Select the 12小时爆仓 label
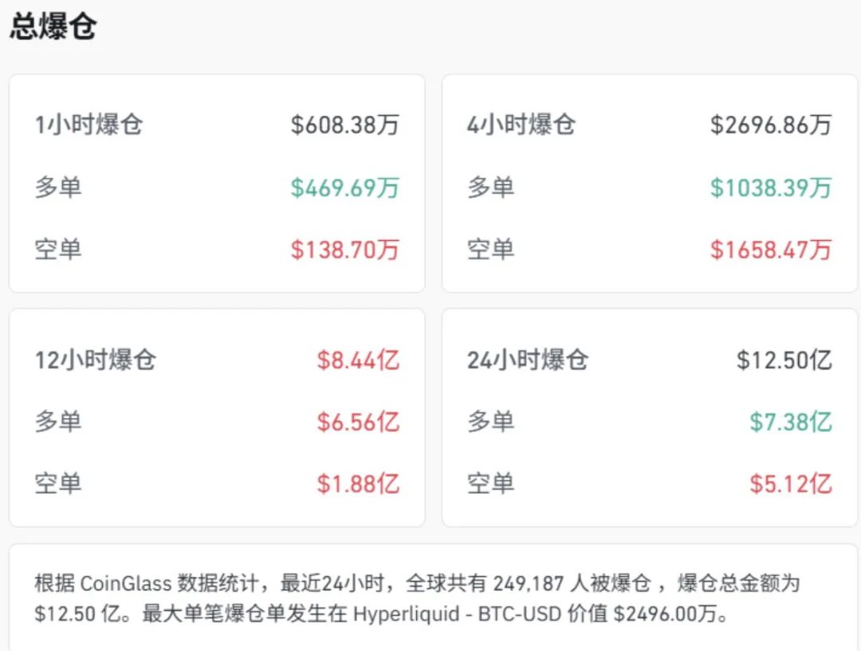Viewport: 861px width, 651px height. tap(96, 360)
